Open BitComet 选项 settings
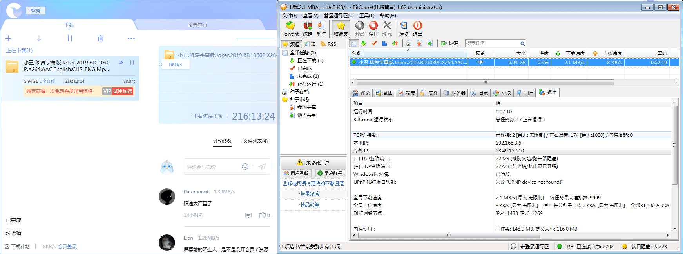 point(404,29)
